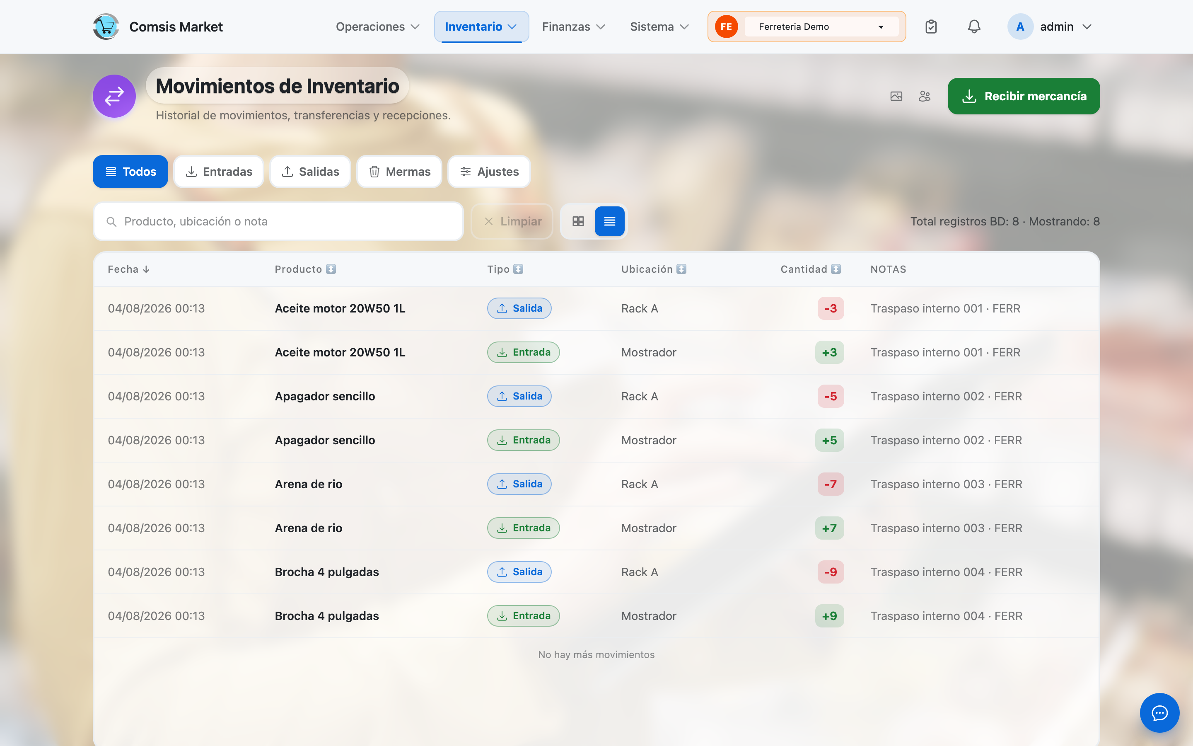Click note 'Traspaso interno 003 · FERR' in Salida row
The height and width of the screenshot is (746, 1193).
click(x=946, y=484)
